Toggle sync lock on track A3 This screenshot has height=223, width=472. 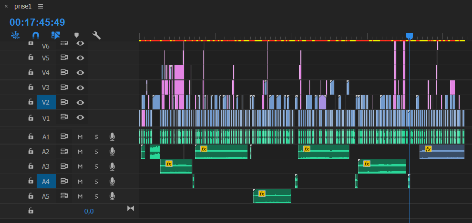(x=64, y=166)
